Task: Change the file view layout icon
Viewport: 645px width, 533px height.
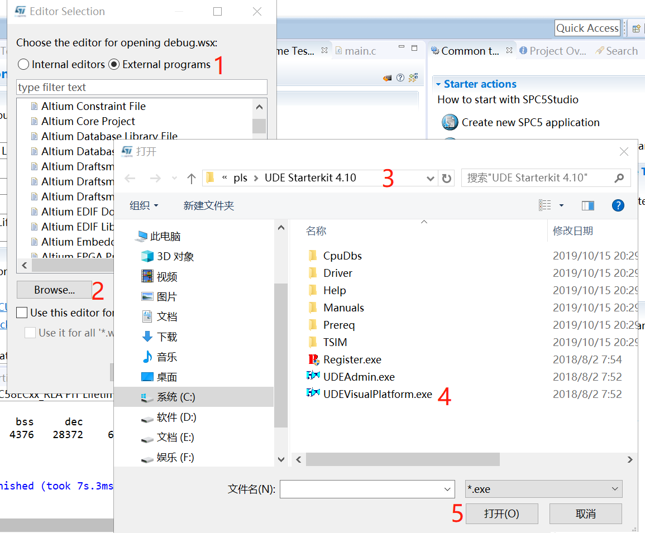Action: pos(544,205)
